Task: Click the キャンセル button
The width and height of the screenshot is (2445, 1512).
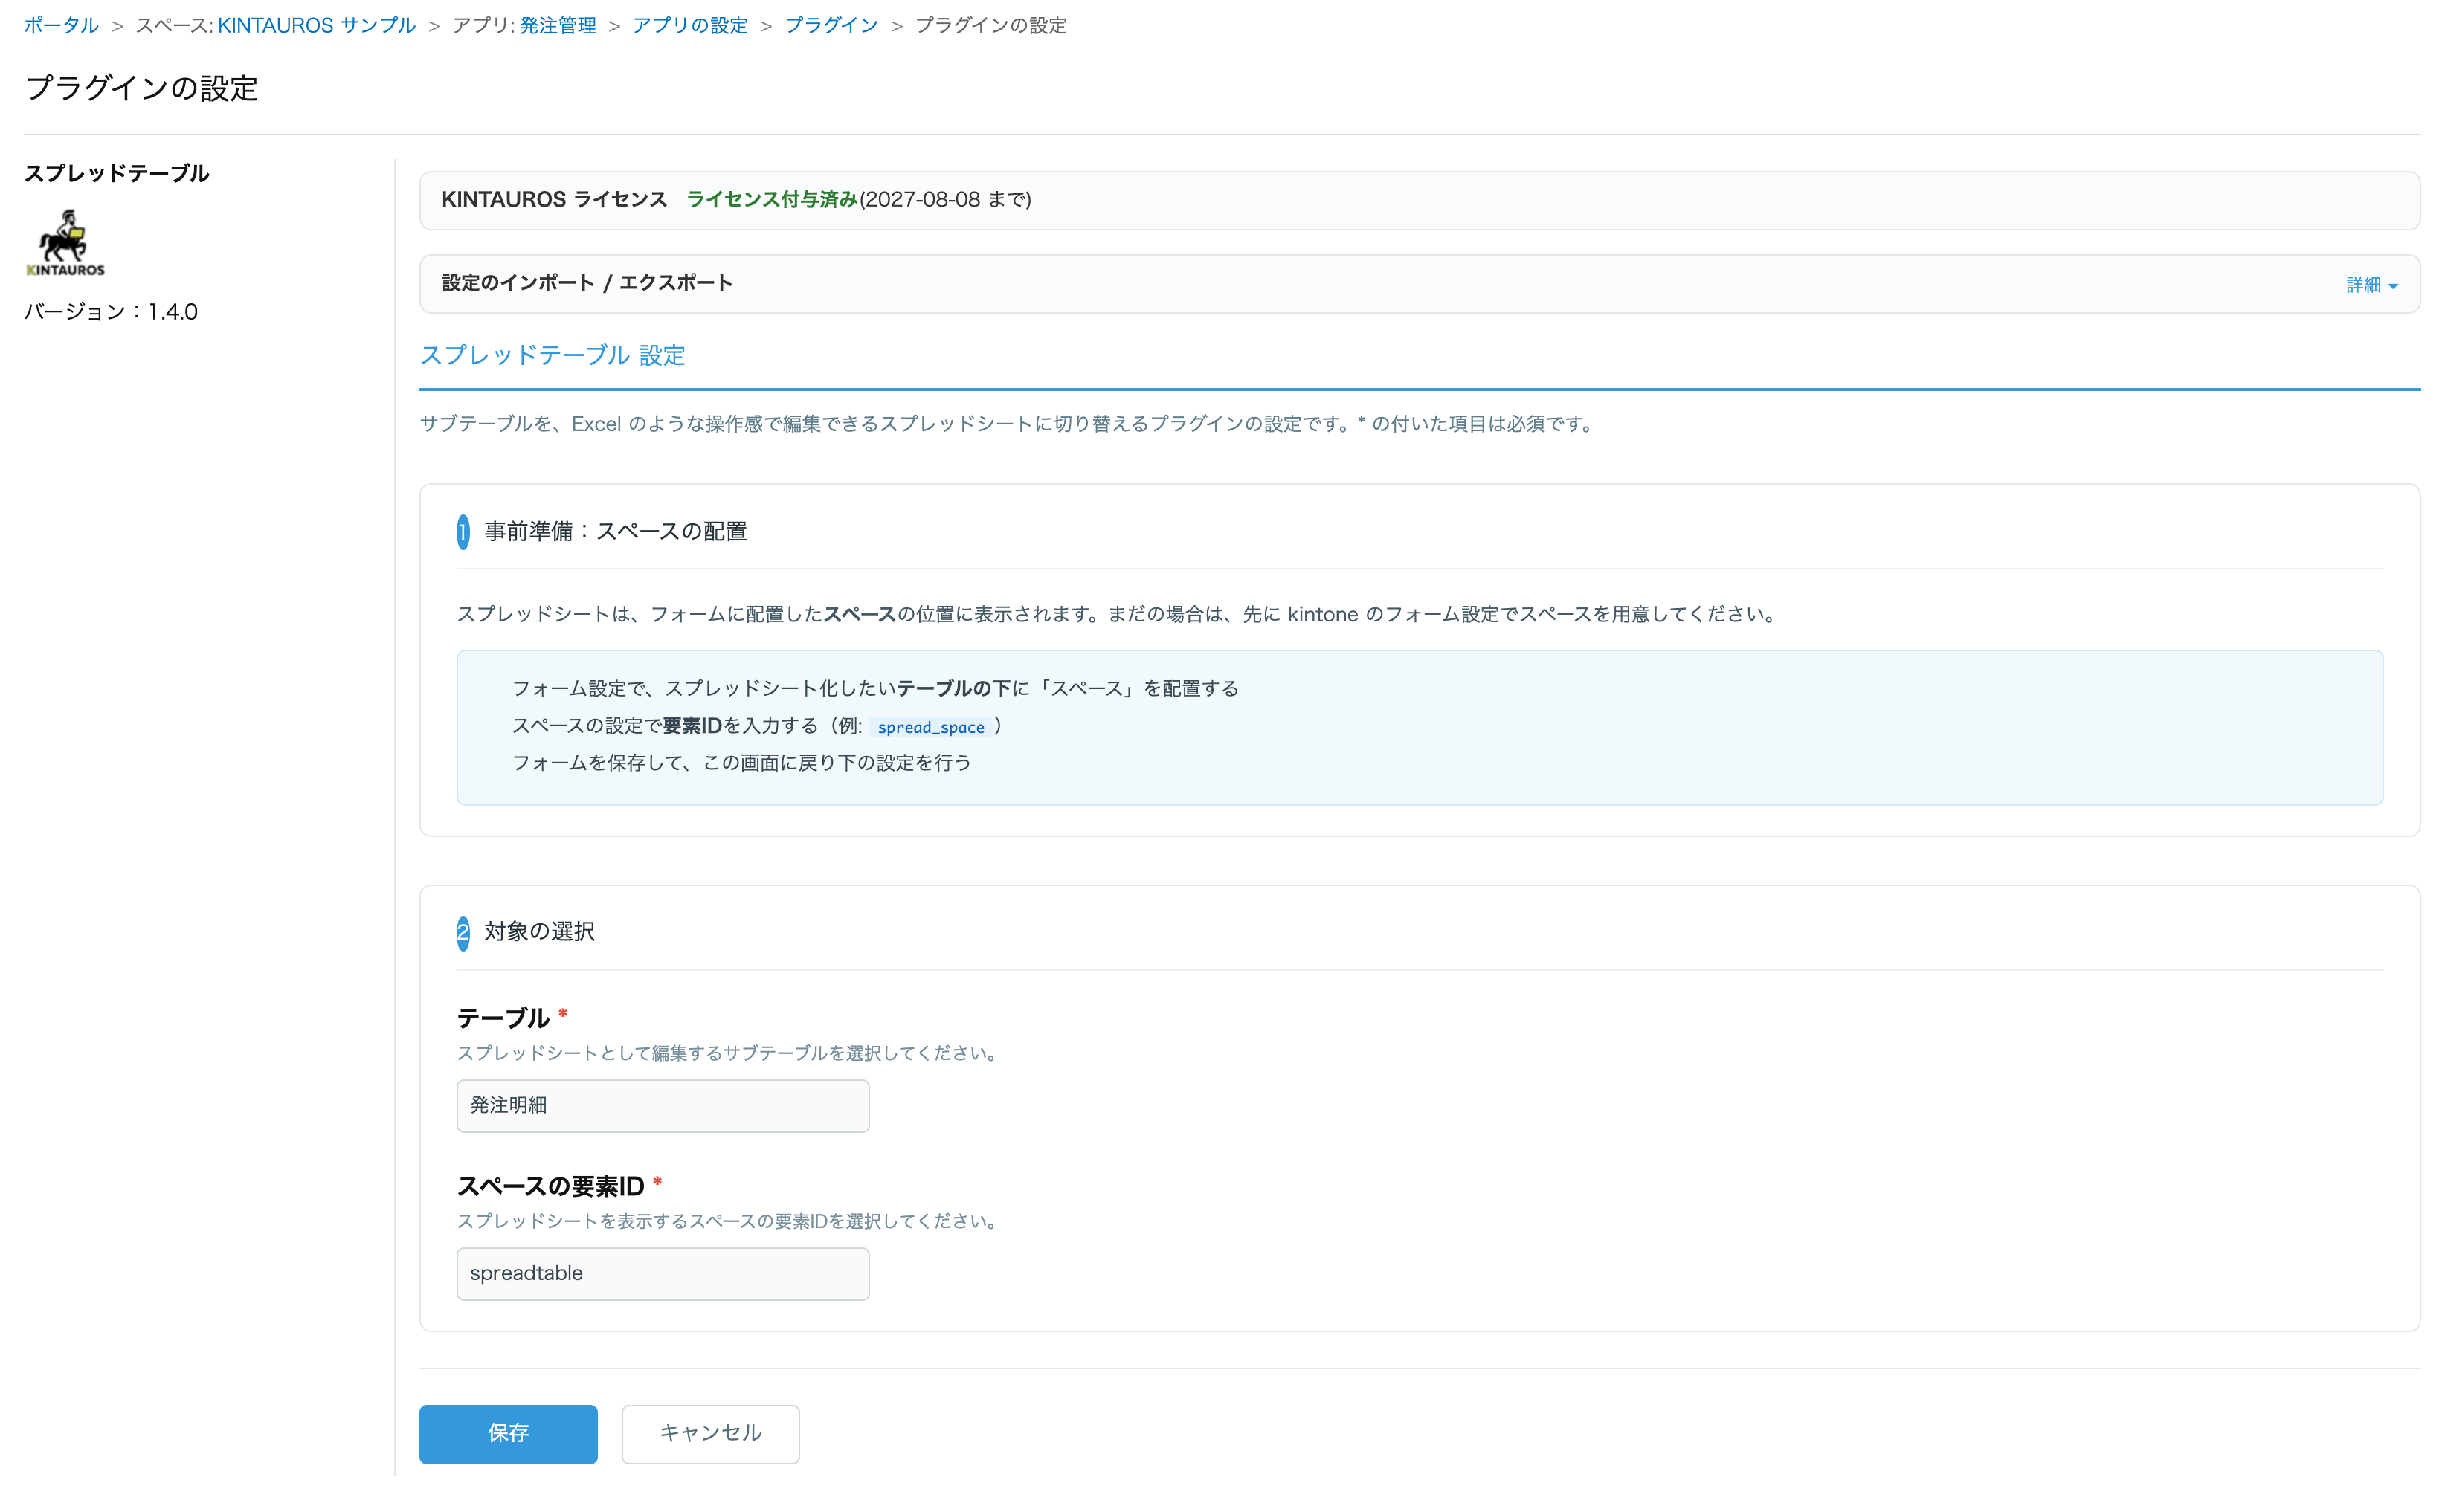Action: coord(710,1433)
